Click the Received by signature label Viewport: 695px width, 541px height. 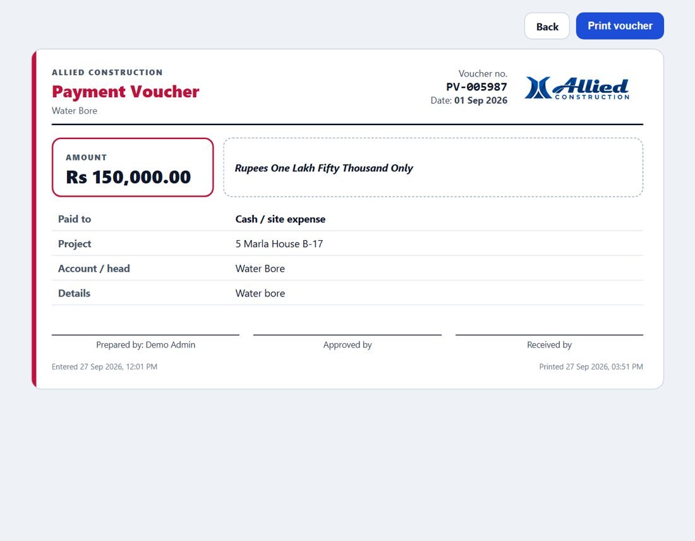pos(549,345)
